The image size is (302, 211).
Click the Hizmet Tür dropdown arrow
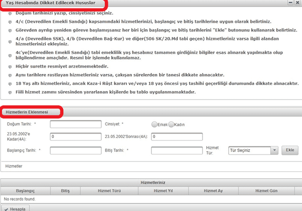(x=274, y=150)
